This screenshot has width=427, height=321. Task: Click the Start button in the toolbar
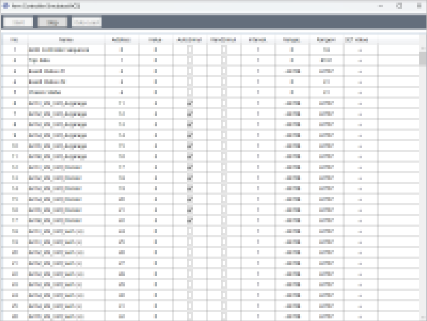coord(18,22)
